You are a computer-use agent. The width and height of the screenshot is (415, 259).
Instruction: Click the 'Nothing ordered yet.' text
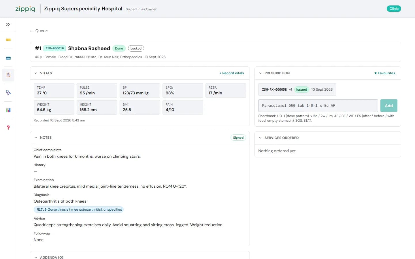[x=277, y=151]
